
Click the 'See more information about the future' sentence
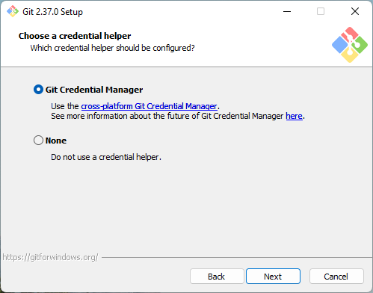click(178, 116)
